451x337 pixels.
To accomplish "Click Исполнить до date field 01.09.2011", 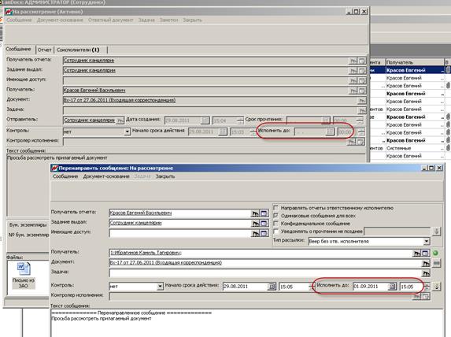I will pyautogui.click(x=370, y=287).
